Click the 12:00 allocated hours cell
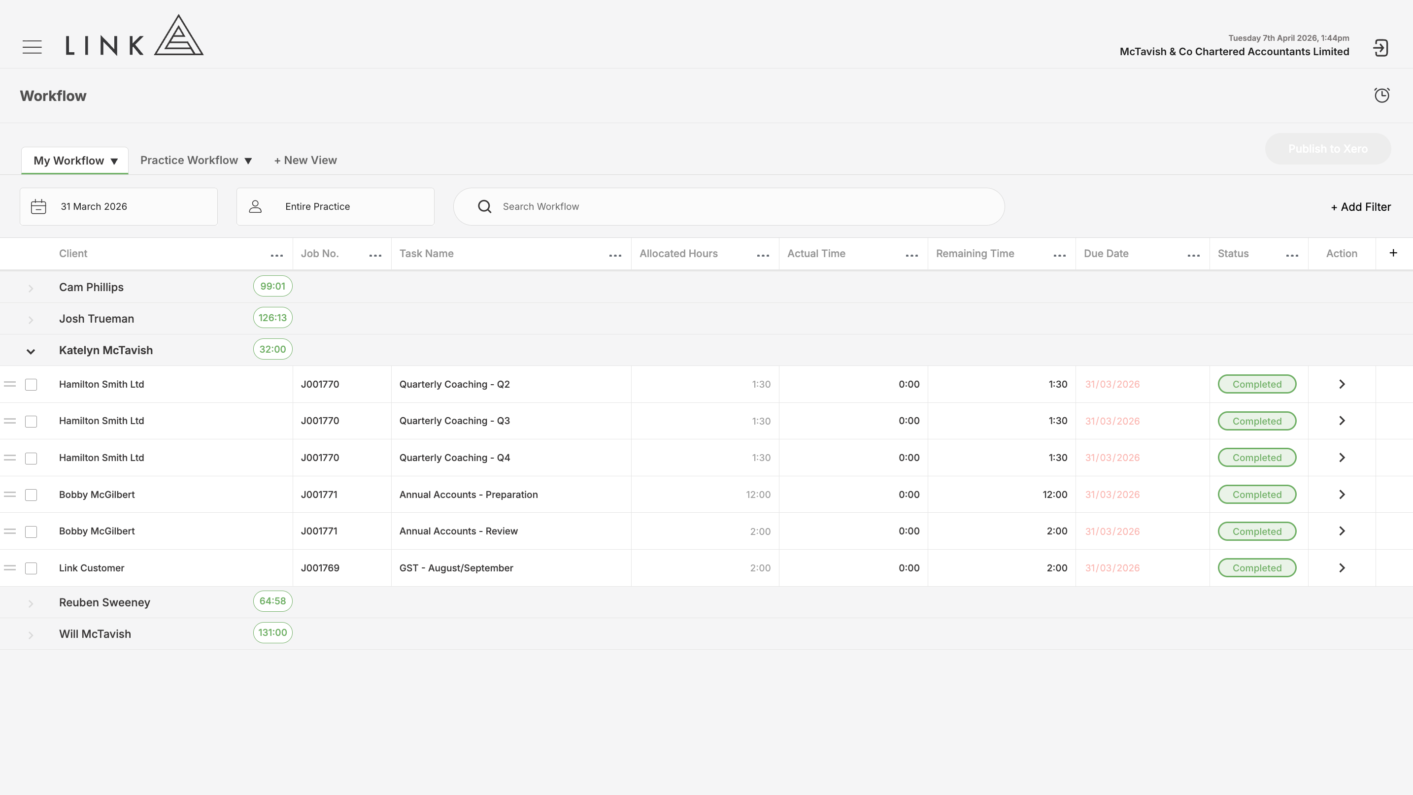 [758, 495]
